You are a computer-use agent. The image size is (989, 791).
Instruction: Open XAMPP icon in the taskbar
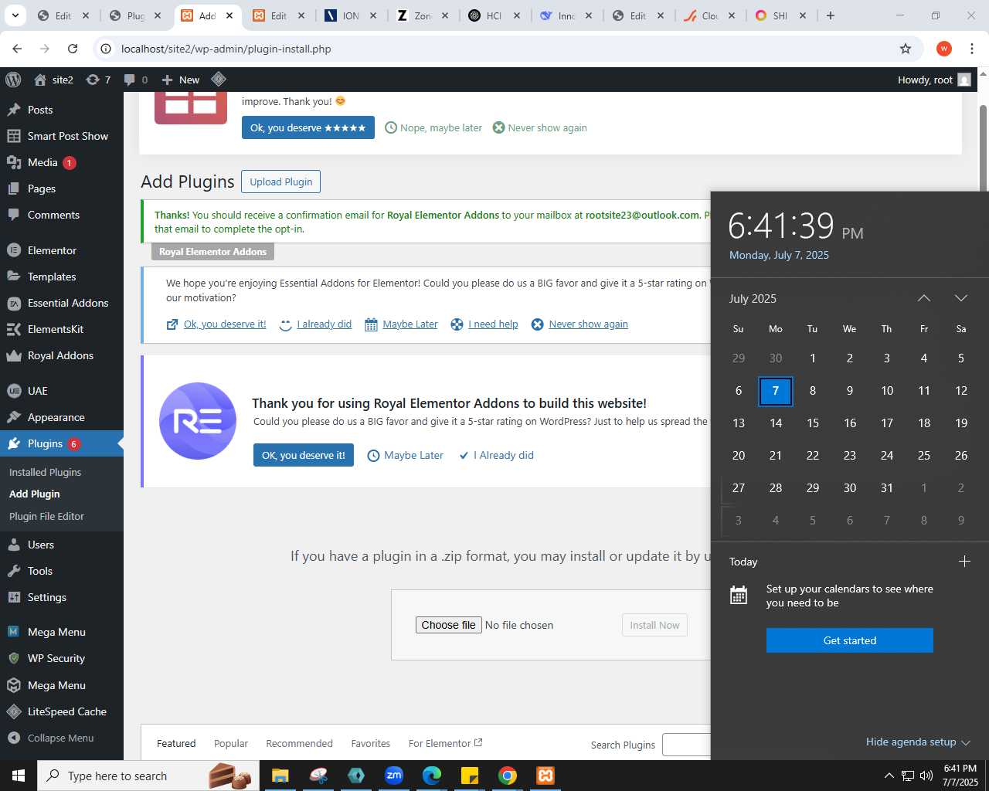pos(545,776)
